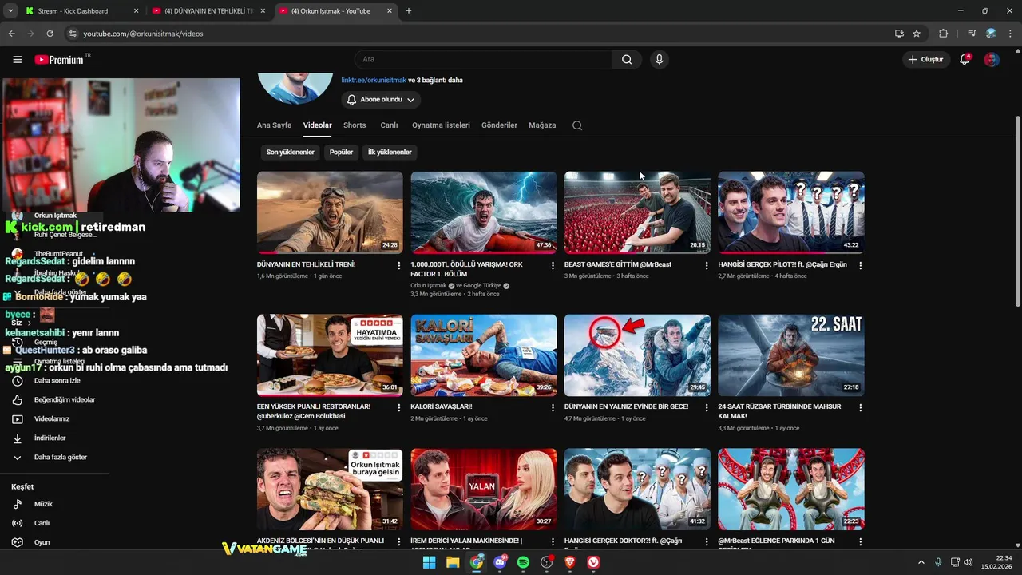Image resolution: width=1022 pixels, height=575 pixels.
Task: Expand the Abone olundu subscription dropdown
Action: click(381, 100)
